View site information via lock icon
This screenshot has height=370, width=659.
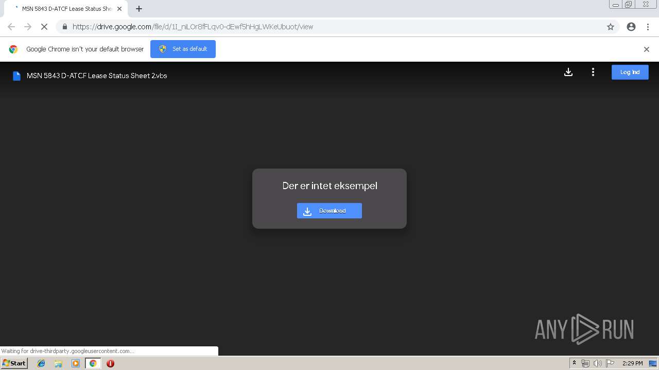[x=64, y=27]
